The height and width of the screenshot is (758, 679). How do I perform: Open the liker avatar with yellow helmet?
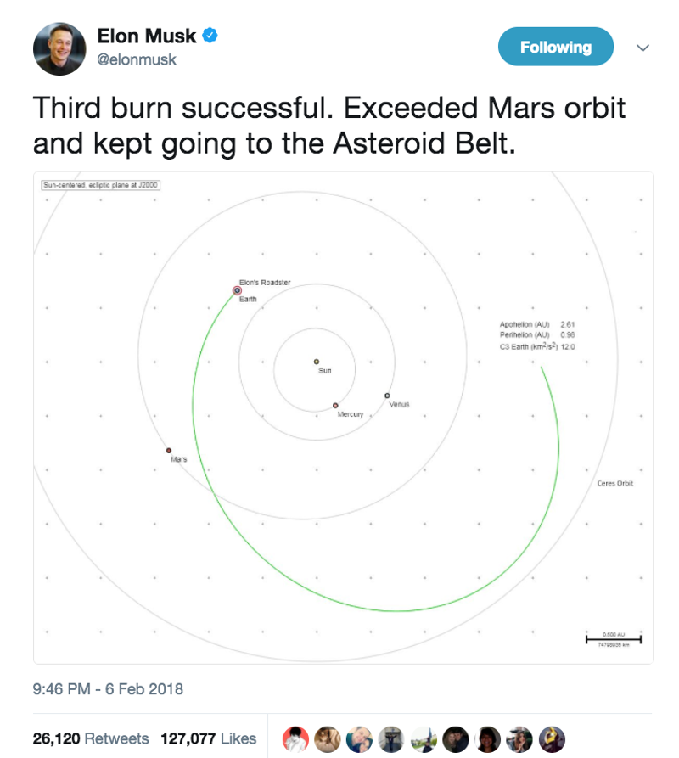coord(551,738)
